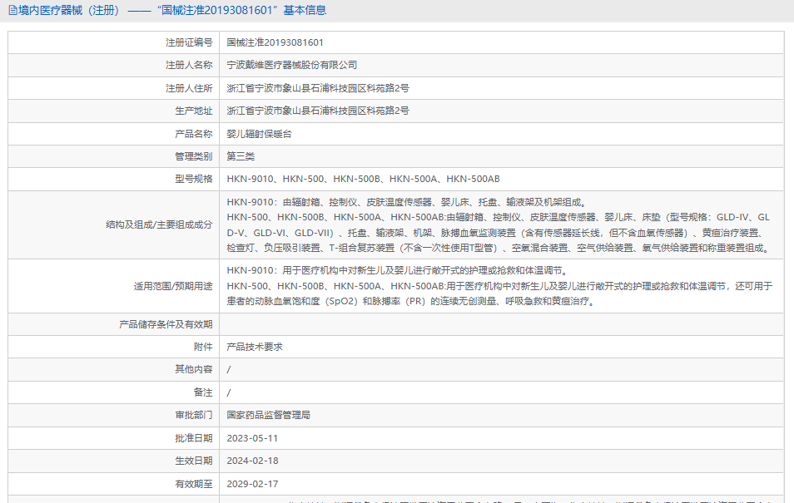Image resolution: width=794 pixels, height=503 pixels.
Task: Select the 注册人名称 label
Action: coord(189,66)
